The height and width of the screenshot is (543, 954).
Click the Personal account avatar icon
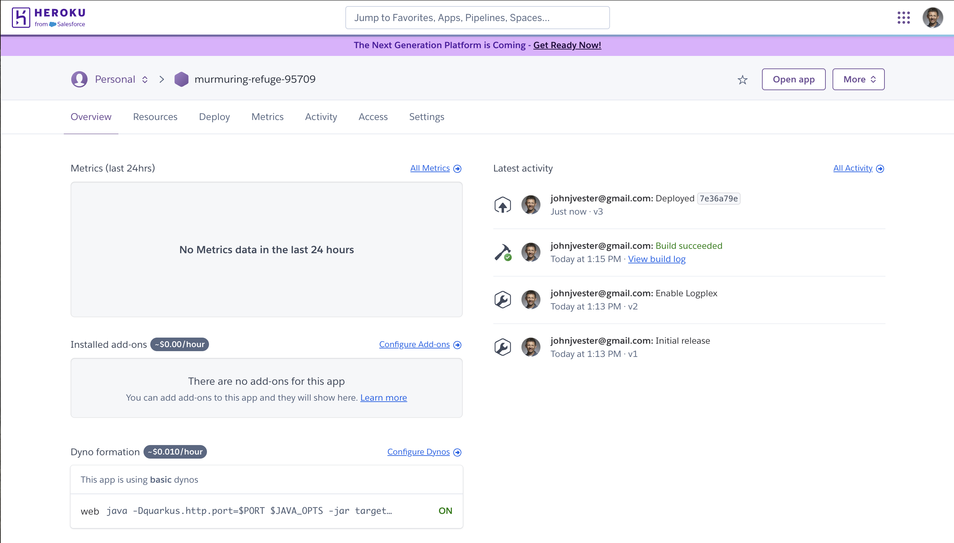[79, 79]
